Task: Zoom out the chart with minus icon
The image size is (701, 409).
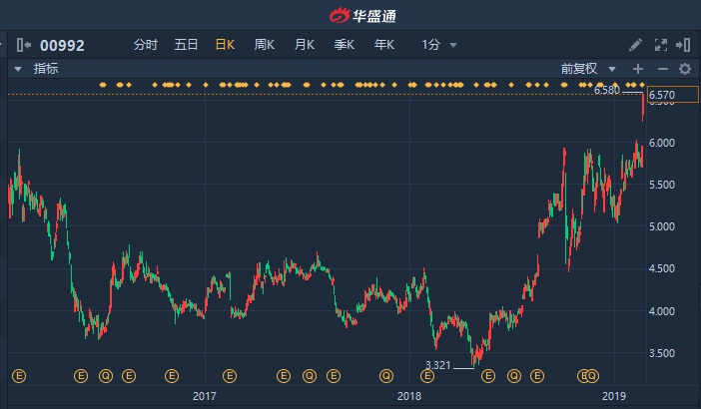Action: click(661, 69)
